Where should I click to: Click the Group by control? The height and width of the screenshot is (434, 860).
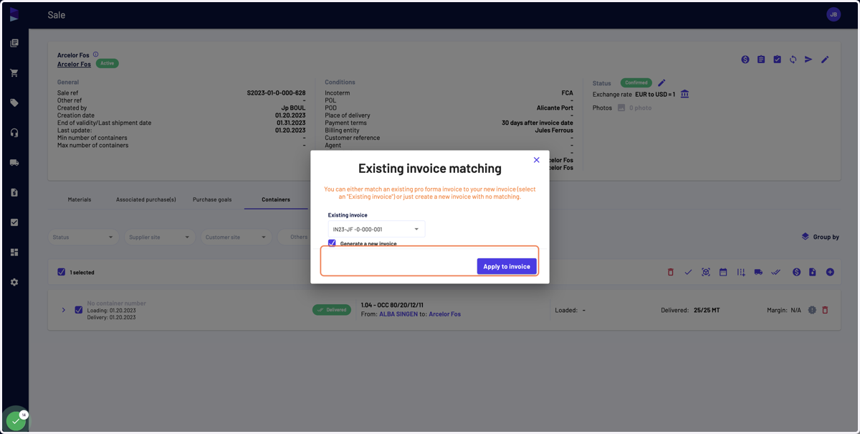coord(820,237)
